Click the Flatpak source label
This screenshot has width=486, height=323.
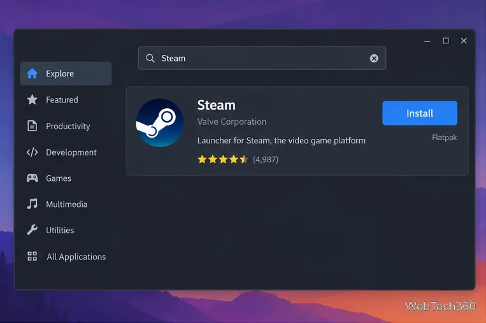[444, 138]
